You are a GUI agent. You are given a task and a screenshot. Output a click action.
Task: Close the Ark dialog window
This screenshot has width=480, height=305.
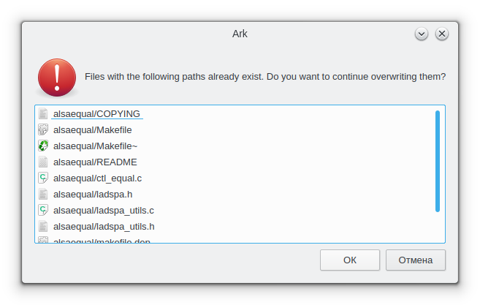442,34
